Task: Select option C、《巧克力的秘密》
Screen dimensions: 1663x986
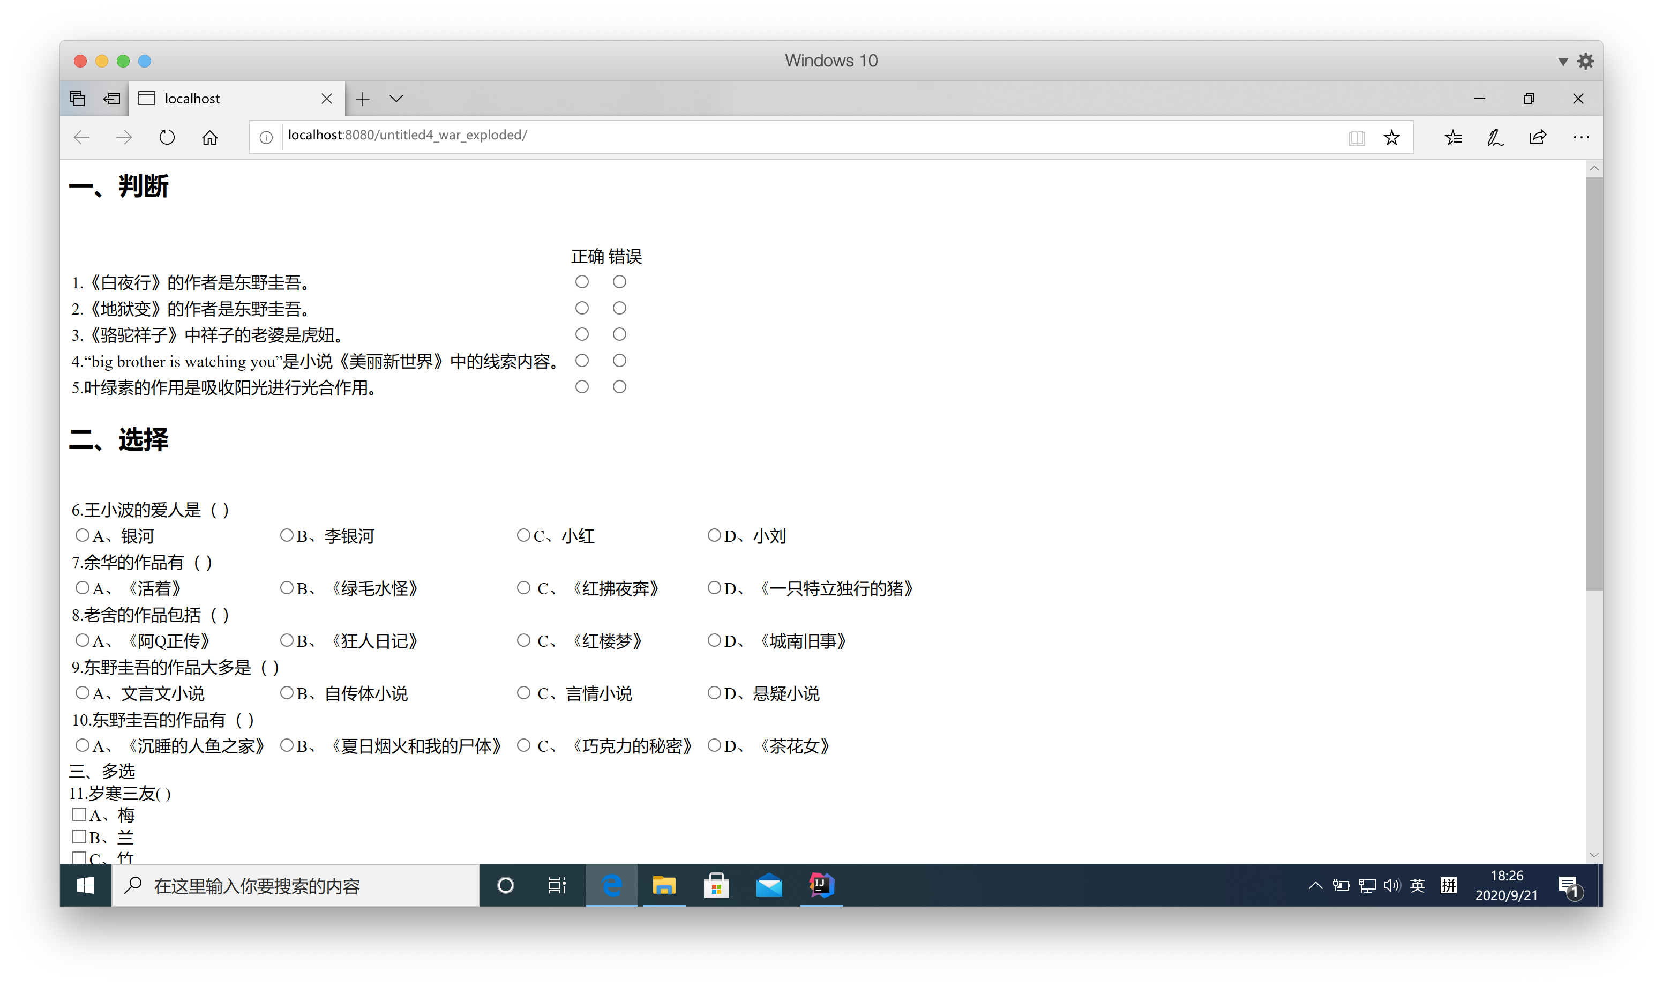Action: tap(523, 745)
